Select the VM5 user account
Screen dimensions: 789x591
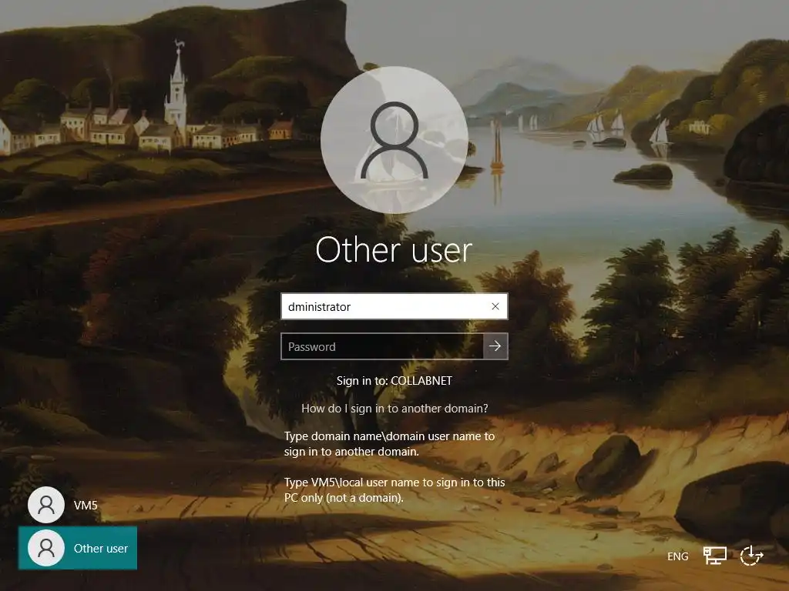coord(63,505)
